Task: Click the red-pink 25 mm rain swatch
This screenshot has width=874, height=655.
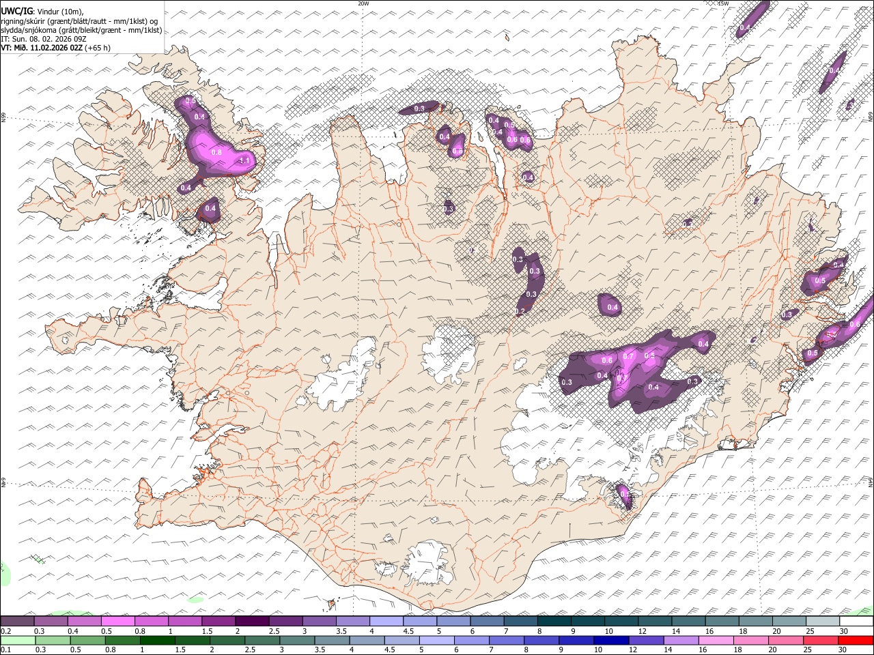Action: (821, 640)
